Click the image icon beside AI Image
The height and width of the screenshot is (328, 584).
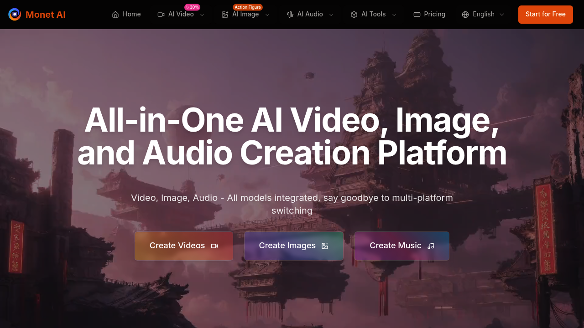point(224,15)
